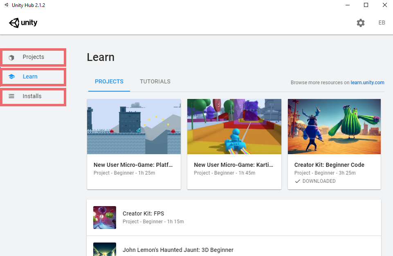This screenshot has height=256, width=393.
Task: Open 'New User Micro-Game: Platf...' title
Action: point(133,165)
